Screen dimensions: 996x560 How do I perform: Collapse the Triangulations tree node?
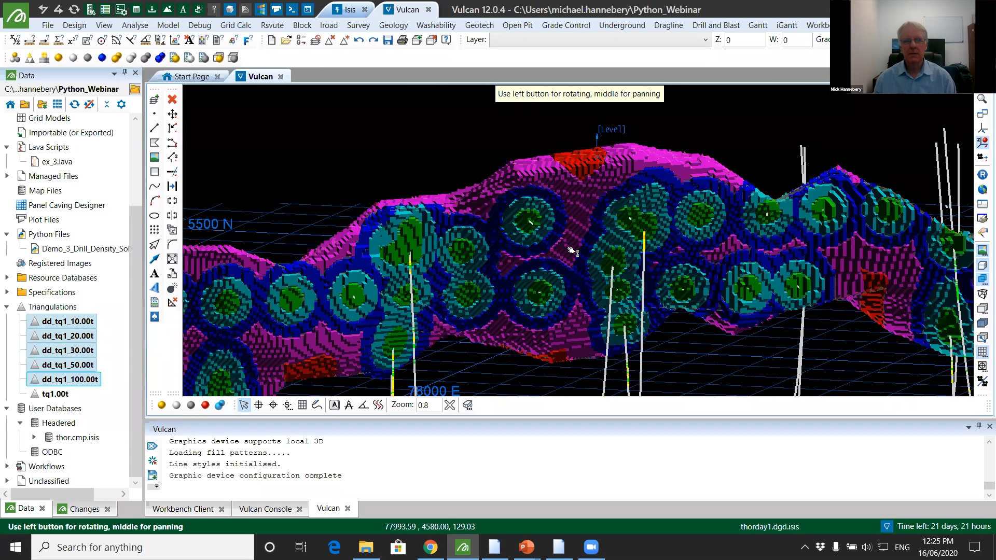click(7, 306)
